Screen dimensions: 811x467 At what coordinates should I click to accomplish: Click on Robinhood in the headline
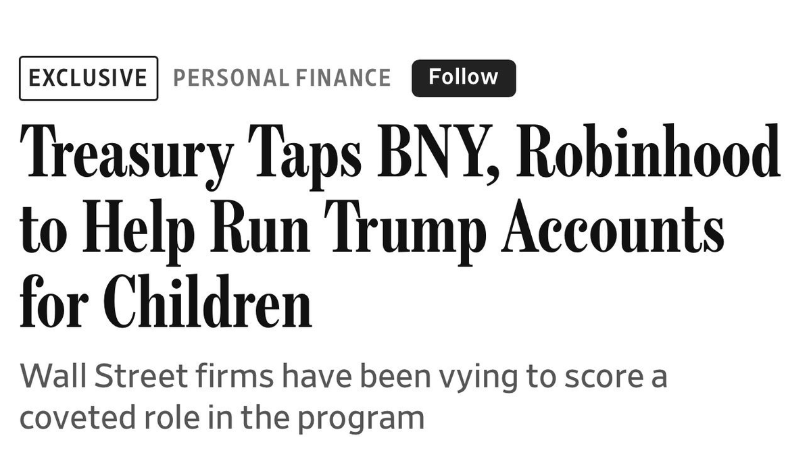[x=648, y=157]
